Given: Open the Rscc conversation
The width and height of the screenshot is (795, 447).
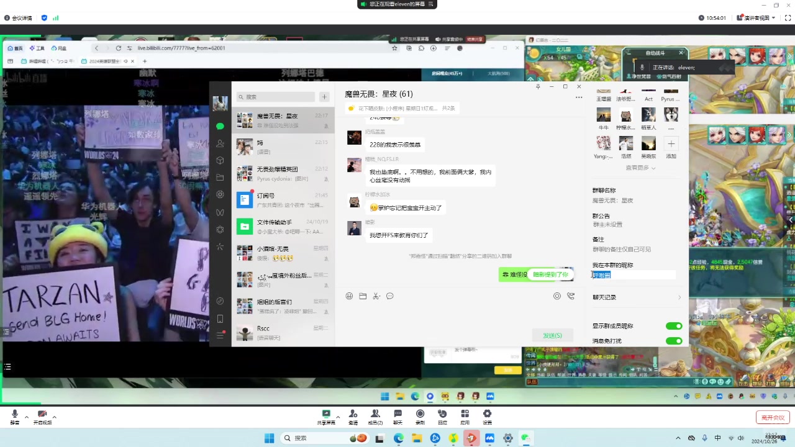Looking at the screenshot, I should click(283, 332).
